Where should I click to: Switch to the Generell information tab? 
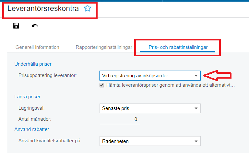point(37,47)
